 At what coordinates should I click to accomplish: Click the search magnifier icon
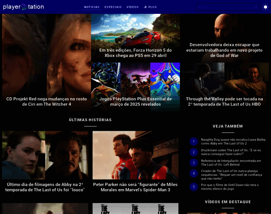click(256, 7)
